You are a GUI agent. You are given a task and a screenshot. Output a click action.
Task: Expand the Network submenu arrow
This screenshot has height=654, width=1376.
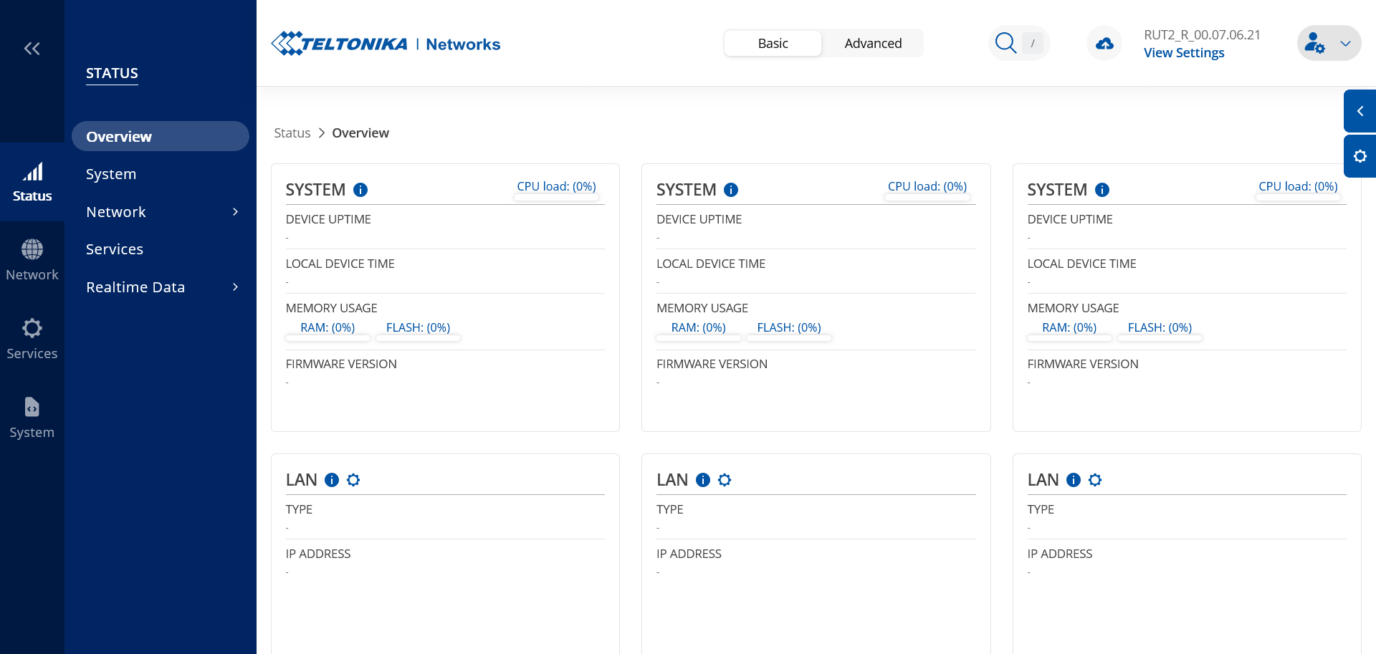click(235, 212)
